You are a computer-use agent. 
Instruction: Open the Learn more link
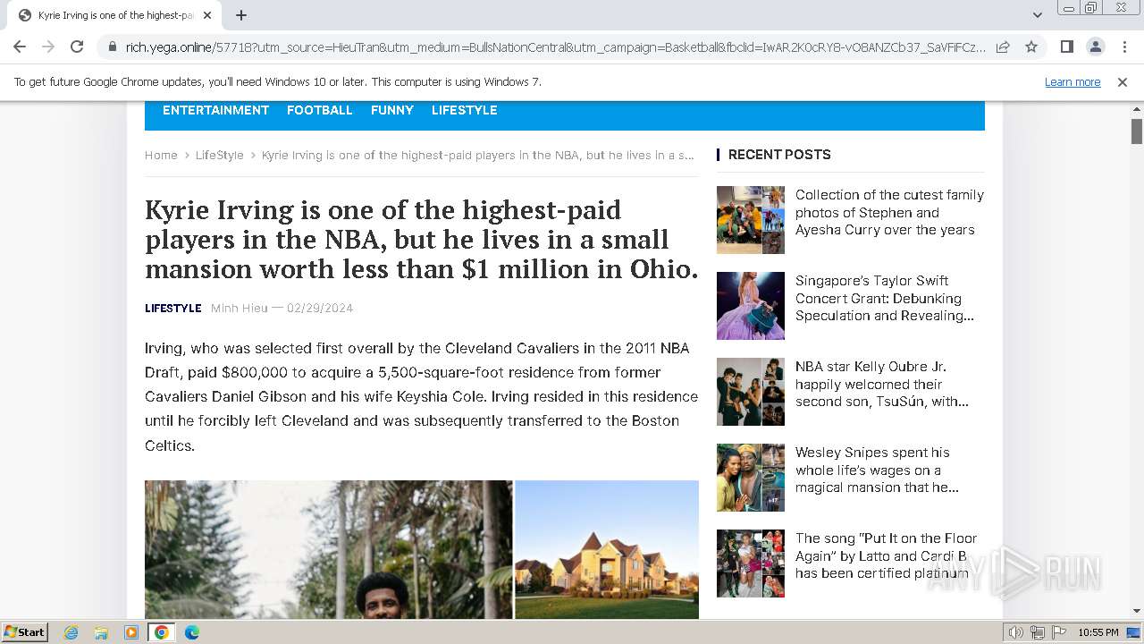tap(1072, 82)
